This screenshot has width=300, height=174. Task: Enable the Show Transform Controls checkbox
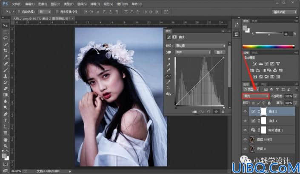click(x=57, y=12)
